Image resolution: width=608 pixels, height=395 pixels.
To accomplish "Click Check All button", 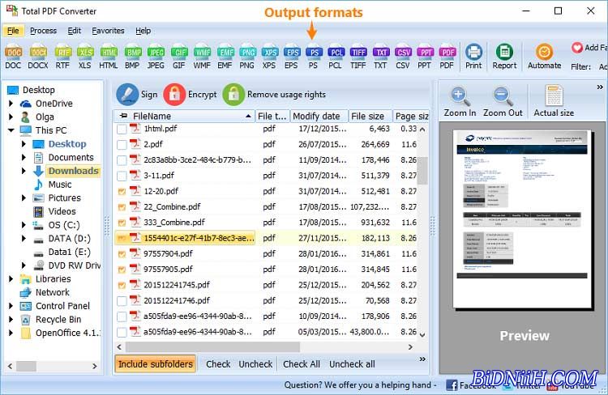I will click(302, 364).
